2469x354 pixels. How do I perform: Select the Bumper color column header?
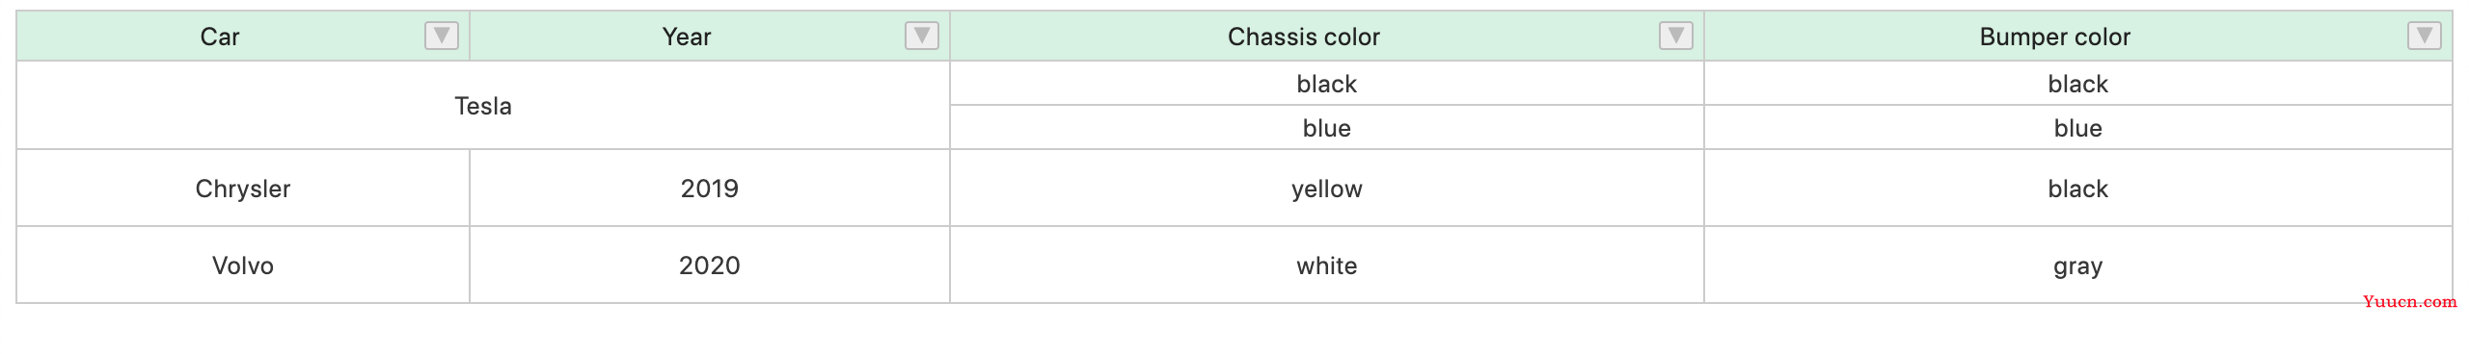(x=2078, y=37)
